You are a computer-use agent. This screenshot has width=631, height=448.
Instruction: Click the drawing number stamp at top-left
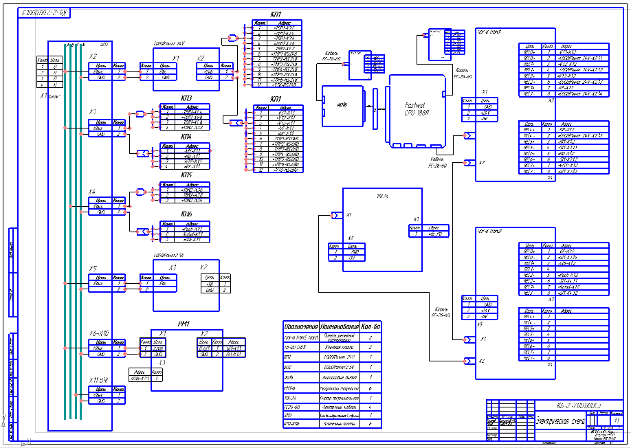point(44,13)
